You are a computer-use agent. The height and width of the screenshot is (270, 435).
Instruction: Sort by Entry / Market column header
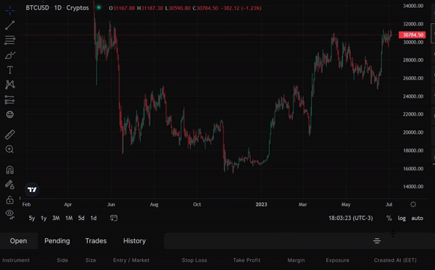(x=131, y=261)
